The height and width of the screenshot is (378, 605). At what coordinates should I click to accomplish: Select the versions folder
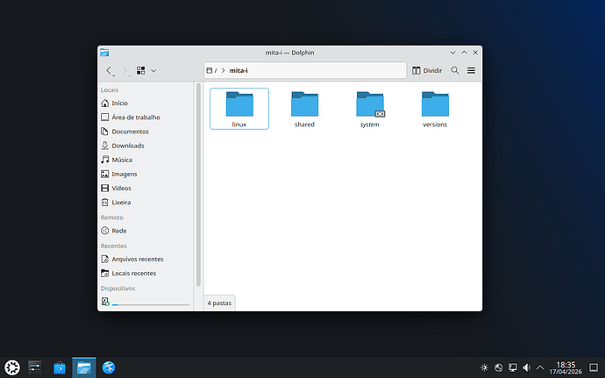435,109
